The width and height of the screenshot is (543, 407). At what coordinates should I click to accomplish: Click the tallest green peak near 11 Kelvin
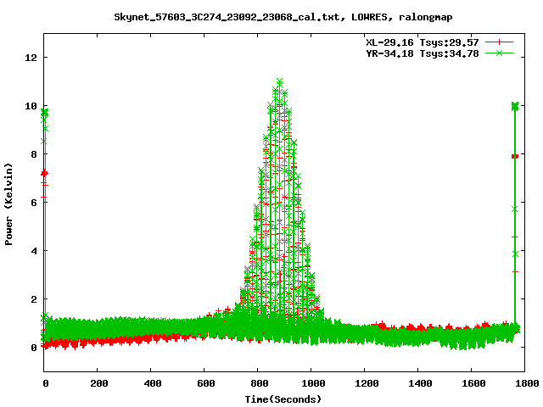(279, 81)
